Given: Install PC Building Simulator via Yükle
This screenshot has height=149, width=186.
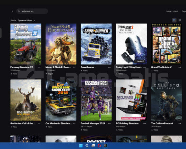Looking at the screenshot, I should 119,130.
